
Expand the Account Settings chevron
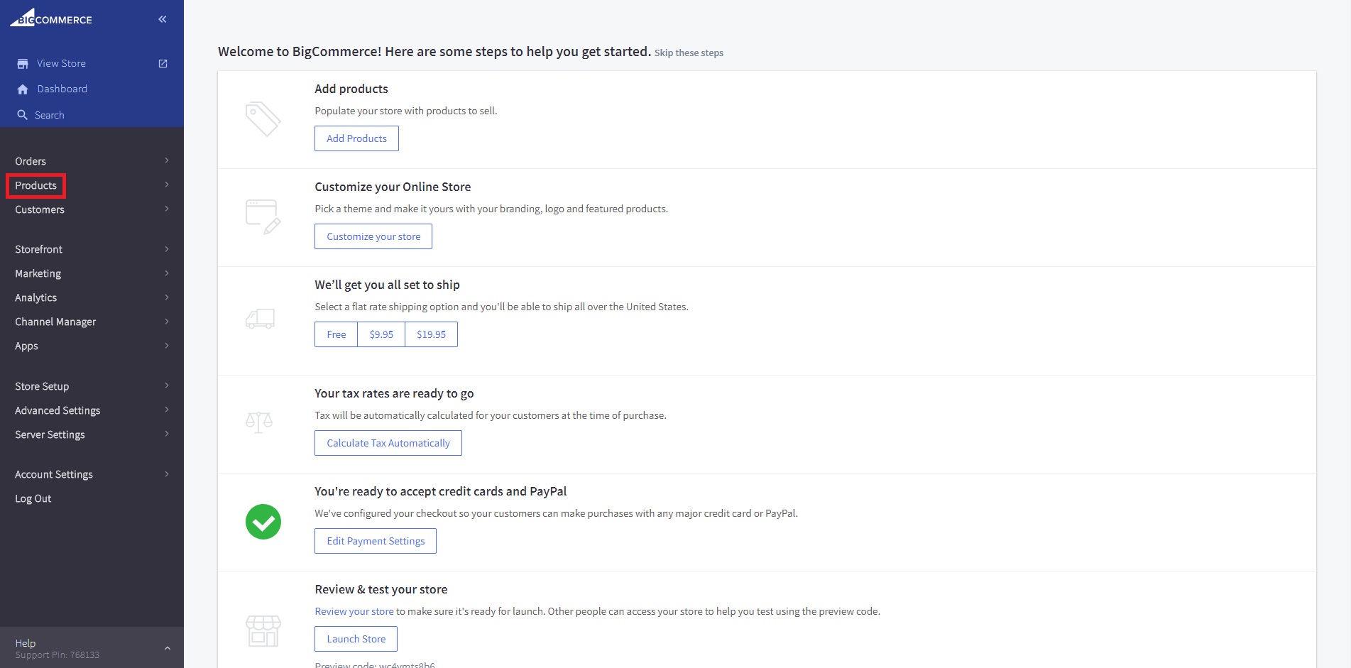pyautogui.click(x=167, y=473)
